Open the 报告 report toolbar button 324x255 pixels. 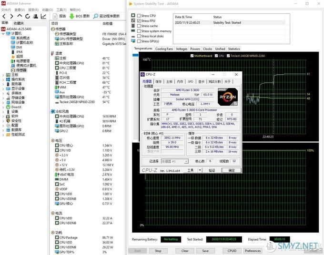59,16
